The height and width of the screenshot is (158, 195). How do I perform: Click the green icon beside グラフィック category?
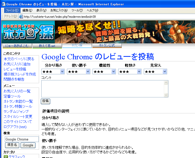(6, 156)
